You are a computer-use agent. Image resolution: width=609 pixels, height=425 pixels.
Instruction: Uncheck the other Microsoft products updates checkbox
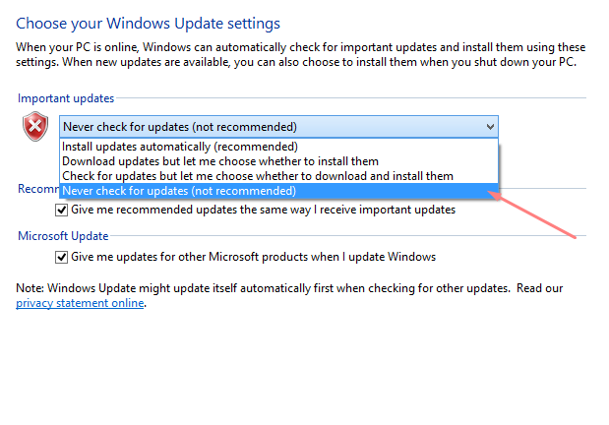(x=62, y=257)
